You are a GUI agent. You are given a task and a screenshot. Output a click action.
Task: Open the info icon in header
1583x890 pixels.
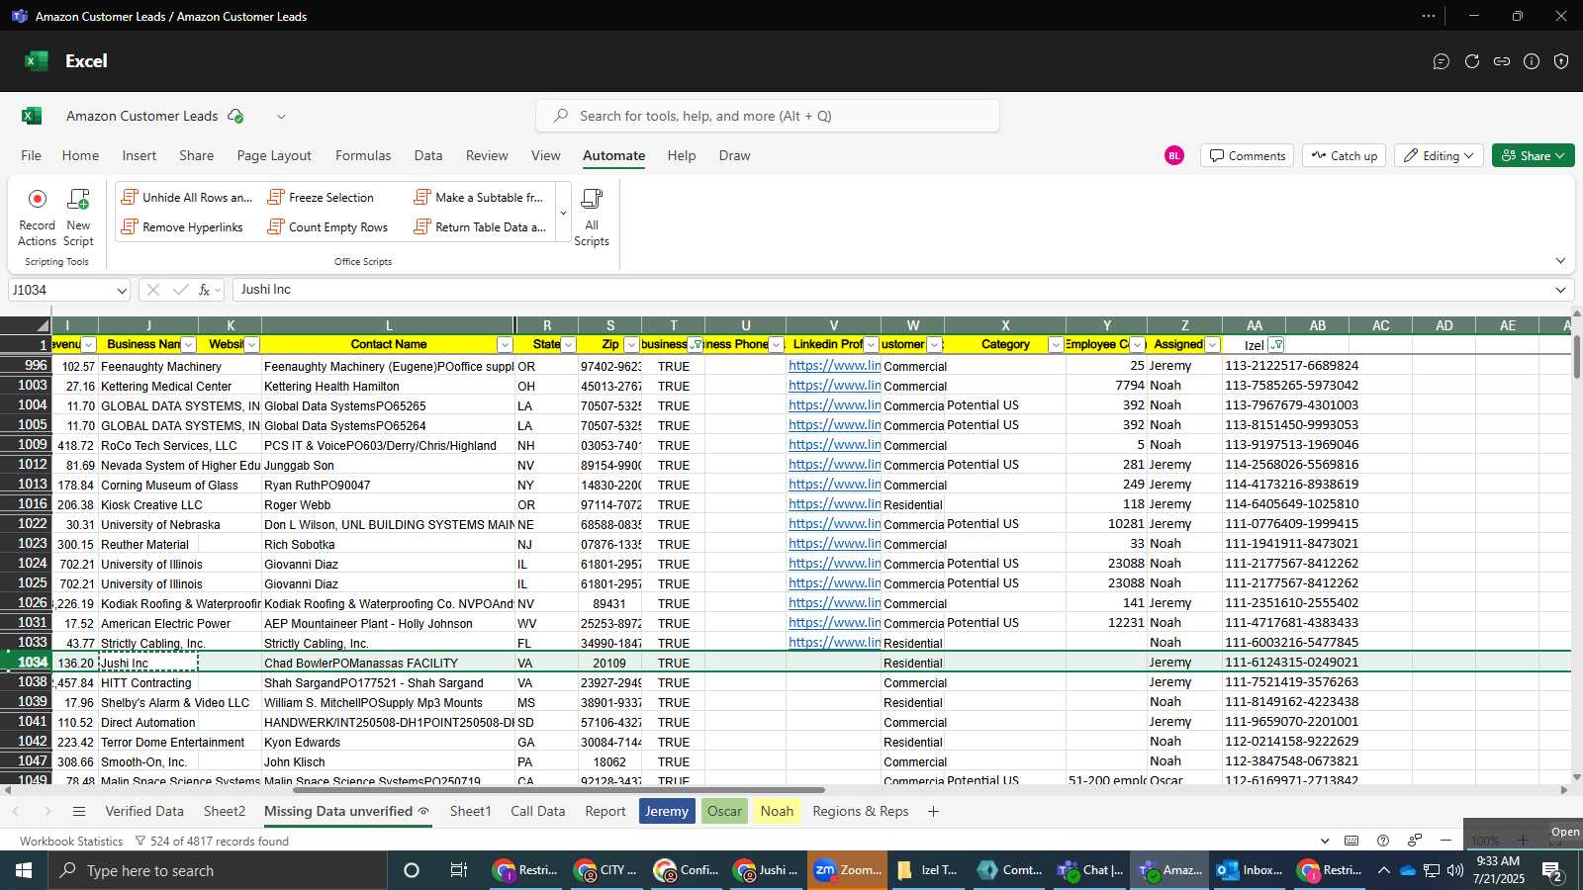coord(1532,61)
